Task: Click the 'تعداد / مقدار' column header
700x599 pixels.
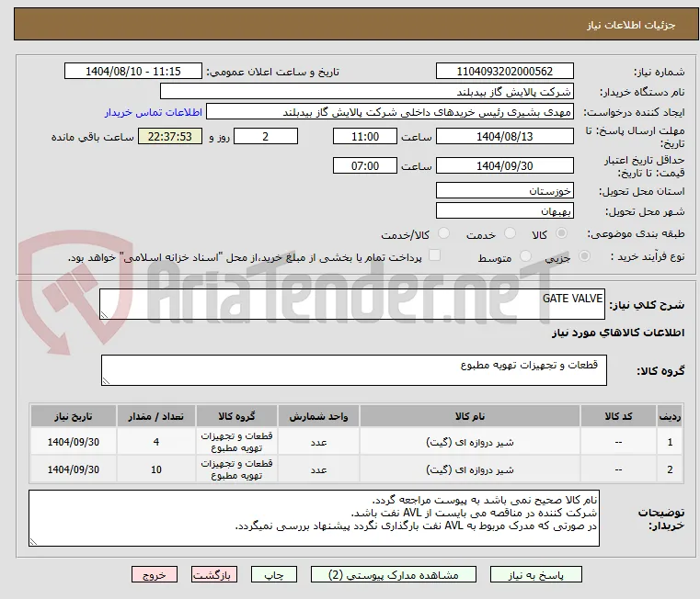Action: [155, 416]
